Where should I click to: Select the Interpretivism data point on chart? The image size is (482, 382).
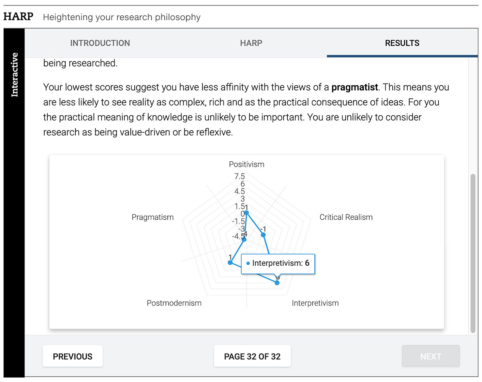277,283
